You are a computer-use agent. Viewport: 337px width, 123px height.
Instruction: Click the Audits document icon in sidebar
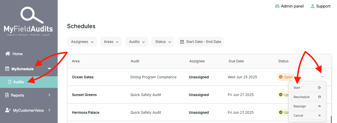pos(9,82)
